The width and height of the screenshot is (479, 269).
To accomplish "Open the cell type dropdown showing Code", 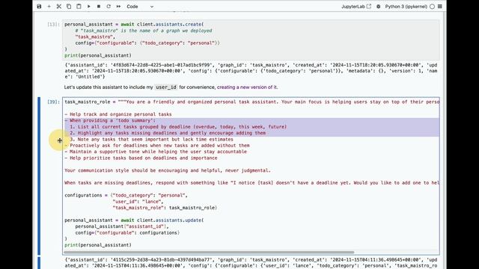I will tap(140, 7).
